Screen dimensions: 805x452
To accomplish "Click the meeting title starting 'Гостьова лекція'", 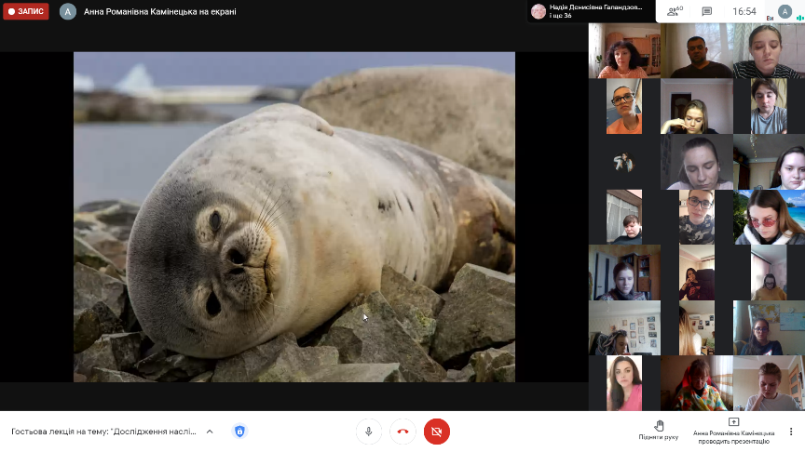I will point(103,432).
